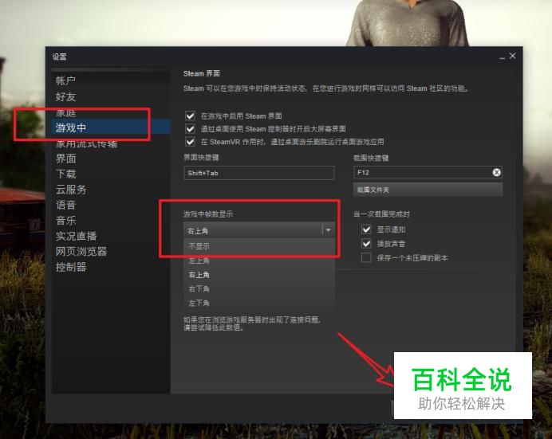Open the 好友 settings category

[65, 96]
